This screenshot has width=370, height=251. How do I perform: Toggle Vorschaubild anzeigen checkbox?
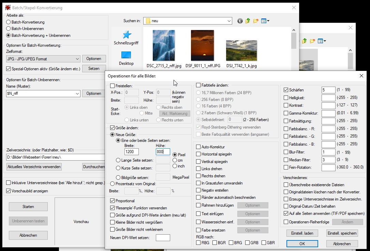pyautogui.click(x=9, y=191)
